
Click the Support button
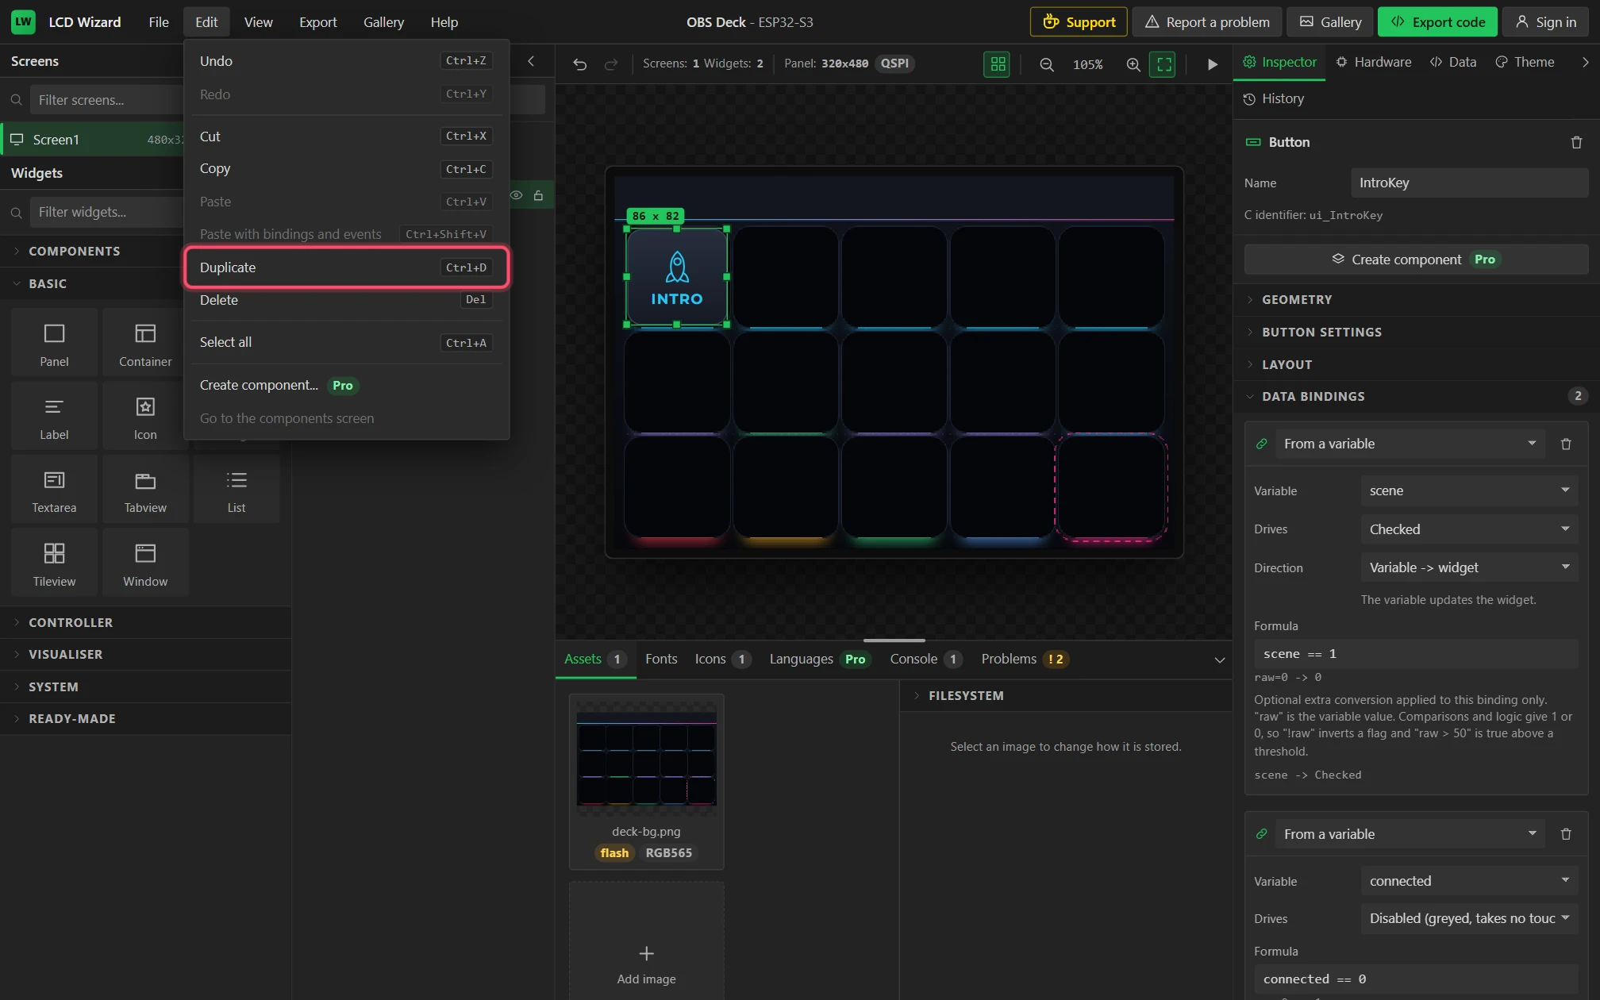1079,22
